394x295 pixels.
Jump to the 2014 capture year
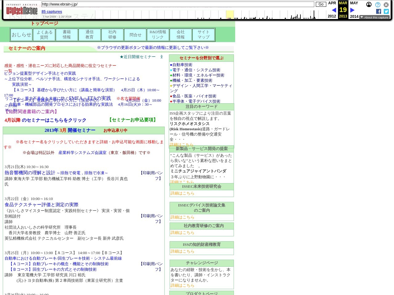(354, 16)
